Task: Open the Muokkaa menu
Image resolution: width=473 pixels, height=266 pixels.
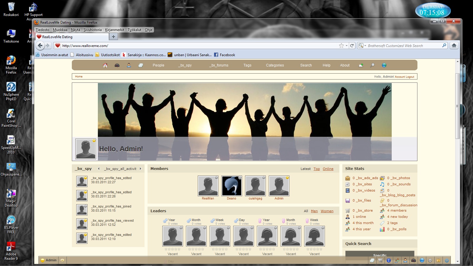Action: tap(60, 30)
